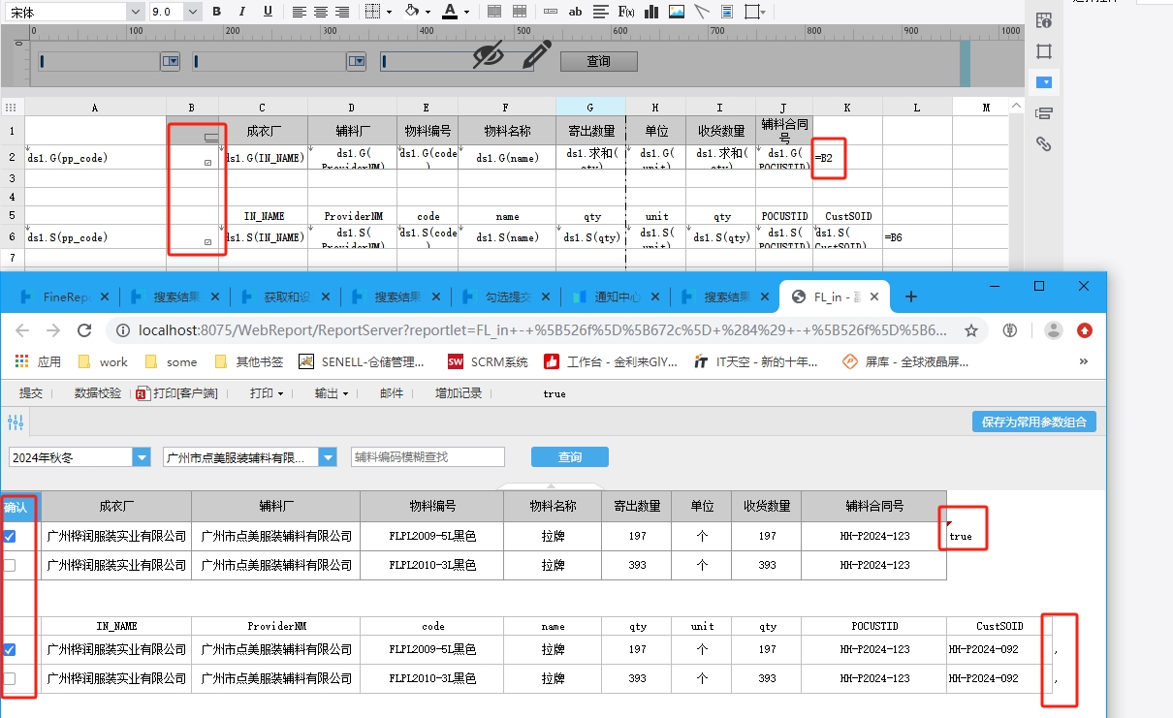The height and width of the screenshot is (718, 1173).
Task: Open a new browser tab
Action: tap(911, 297)
